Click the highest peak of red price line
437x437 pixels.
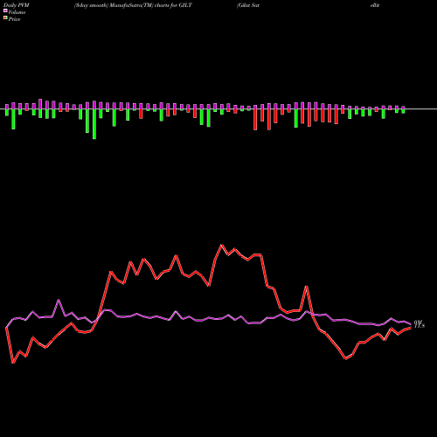point(221,246)
